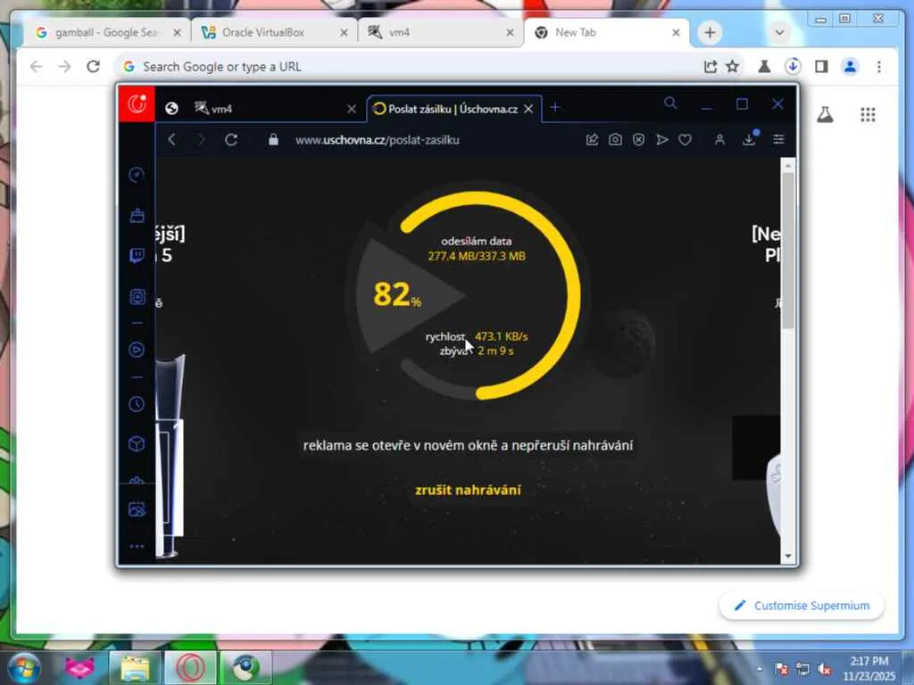Open a new Opera tab with plus
This screenshot has height=685, width=914.
click(555, 108)
